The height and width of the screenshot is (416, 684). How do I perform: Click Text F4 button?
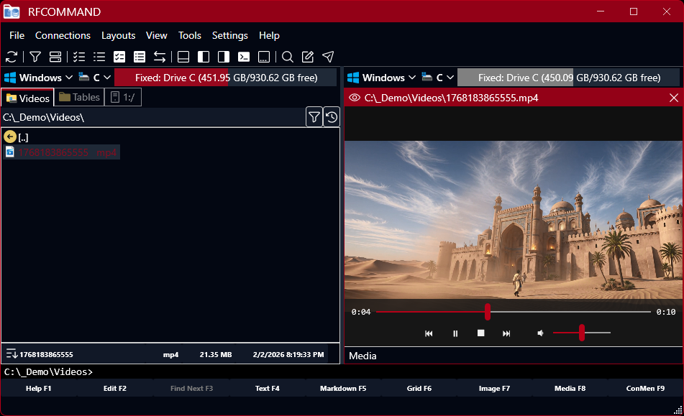point(267,388)
